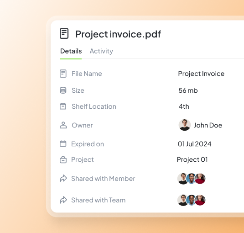Click the 01 Jul 2024 expiry date
244x233 pixels.
[194, 144]
